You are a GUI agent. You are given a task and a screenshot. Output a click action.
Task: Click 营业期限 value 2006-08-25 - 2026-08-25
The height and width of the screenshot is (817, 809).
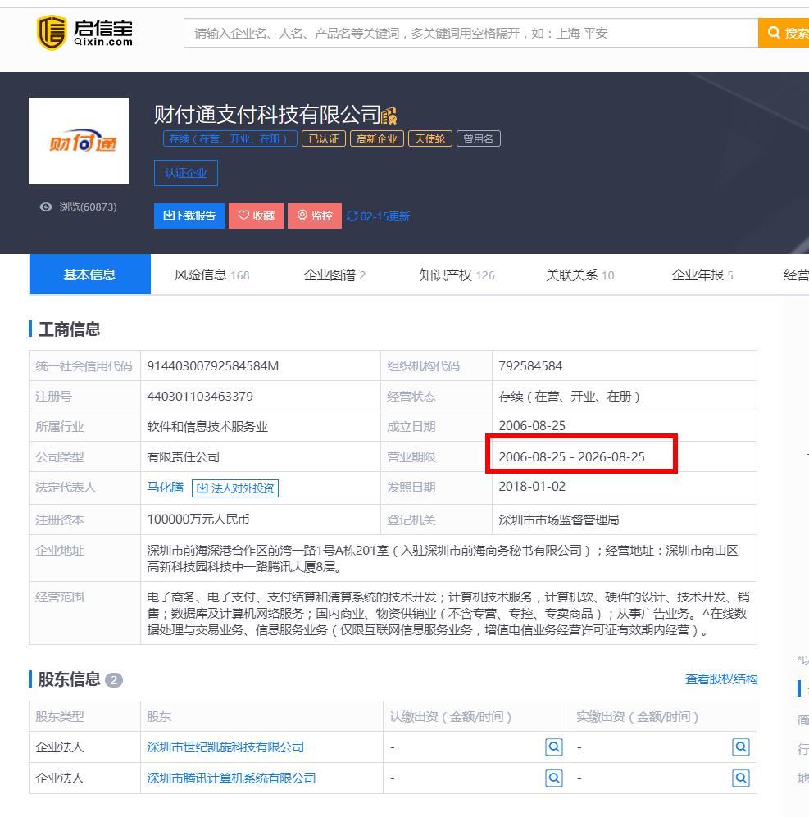tap(572, 457)
